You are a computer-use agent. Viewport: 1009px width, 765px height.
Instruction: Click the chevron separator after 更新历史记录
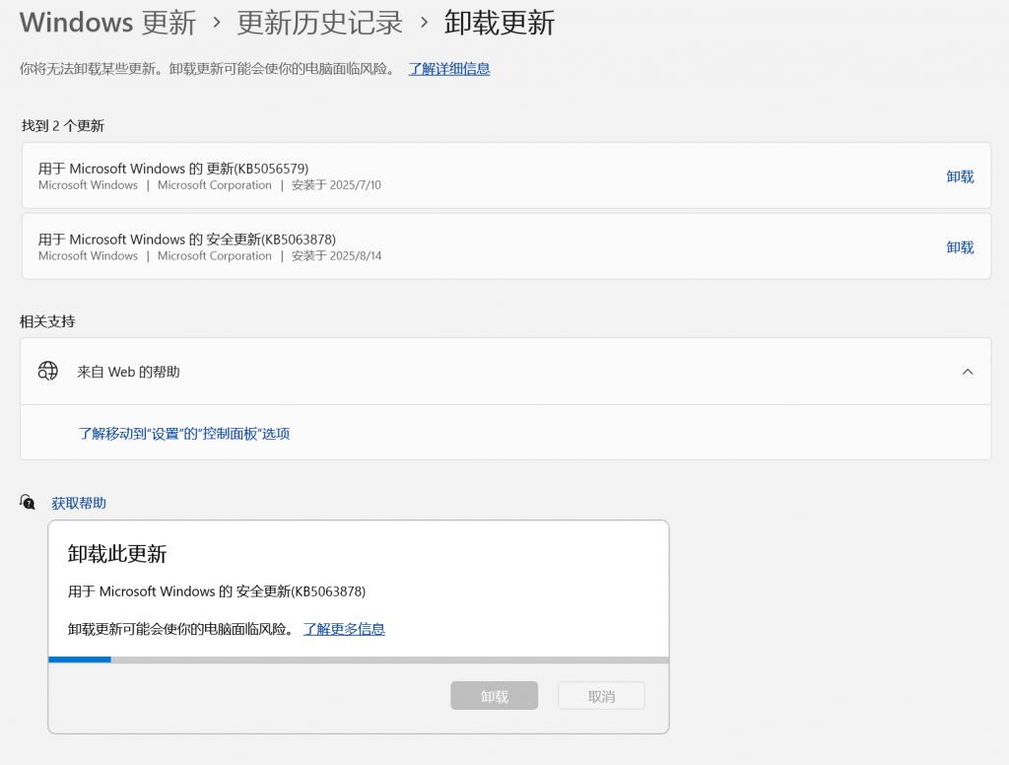pos(424,23)
